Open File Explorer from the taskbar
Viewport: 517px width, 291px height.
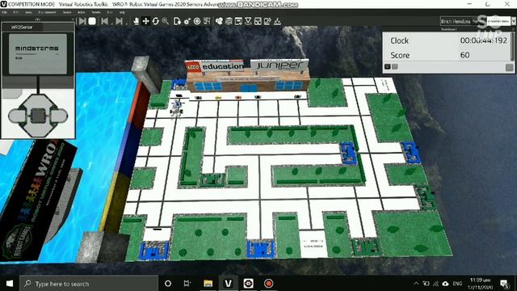(x=208, y=284)
